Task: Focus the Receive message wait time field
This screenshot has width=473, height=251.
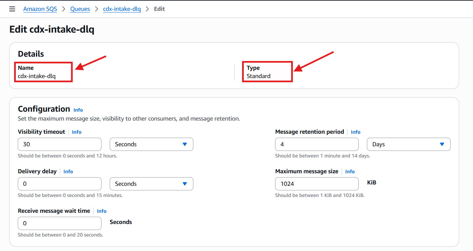Action: pyautogui.click(x=60, y=223)
